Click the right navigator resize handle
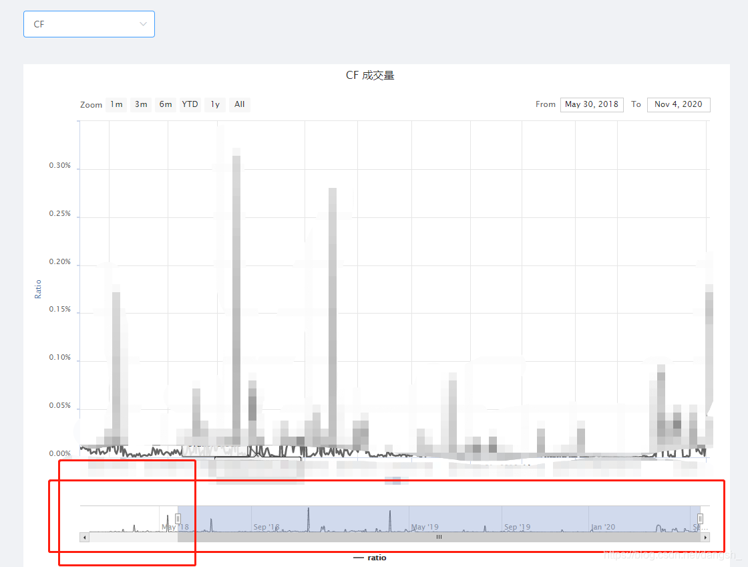 click(700, 518)
